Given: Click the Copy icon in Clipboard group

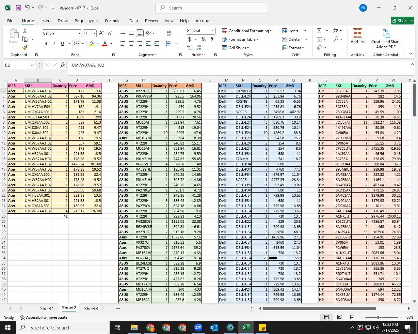Looking at the screenshot, I should (25, 39).
